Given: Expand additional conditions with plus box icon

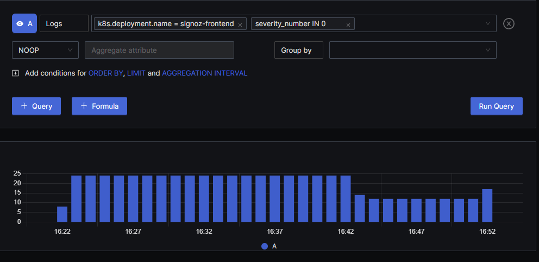Looking at the screenshot, I should pyautogui.click(x=15, y=73).
